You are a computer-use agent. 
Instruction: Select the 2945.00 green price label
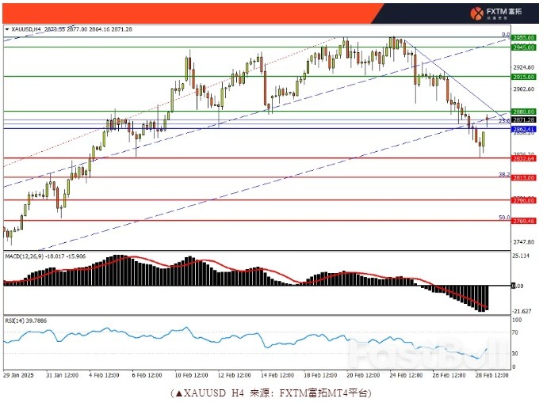pyautogui.click(x=522, y=47)
